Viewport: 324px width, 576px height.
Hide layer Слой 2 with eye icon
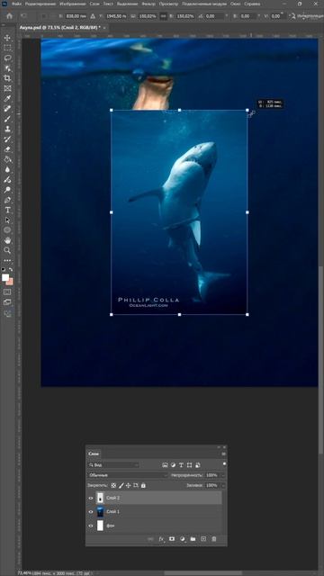point(91,498)
